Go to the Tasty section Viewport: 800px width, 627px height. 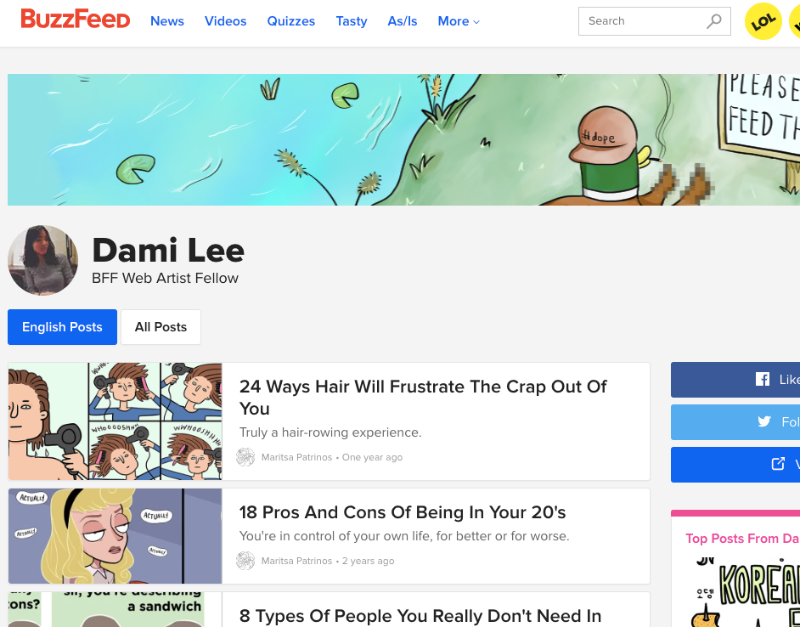coord(352,21)
